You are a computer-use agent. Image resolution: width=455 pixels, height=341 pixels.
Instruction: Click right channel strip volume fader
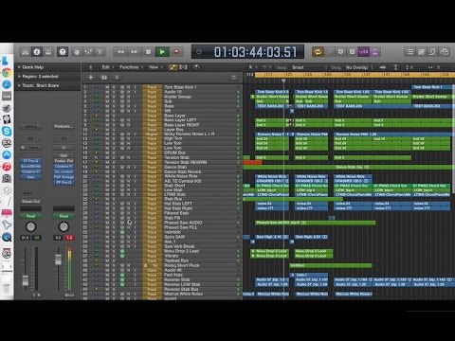58,260
